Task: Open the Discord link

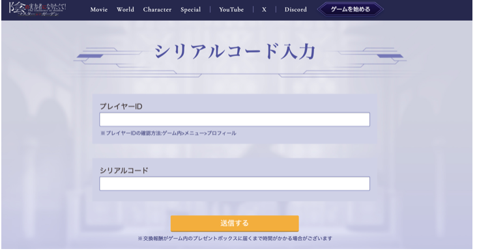Action: [296, 10]
